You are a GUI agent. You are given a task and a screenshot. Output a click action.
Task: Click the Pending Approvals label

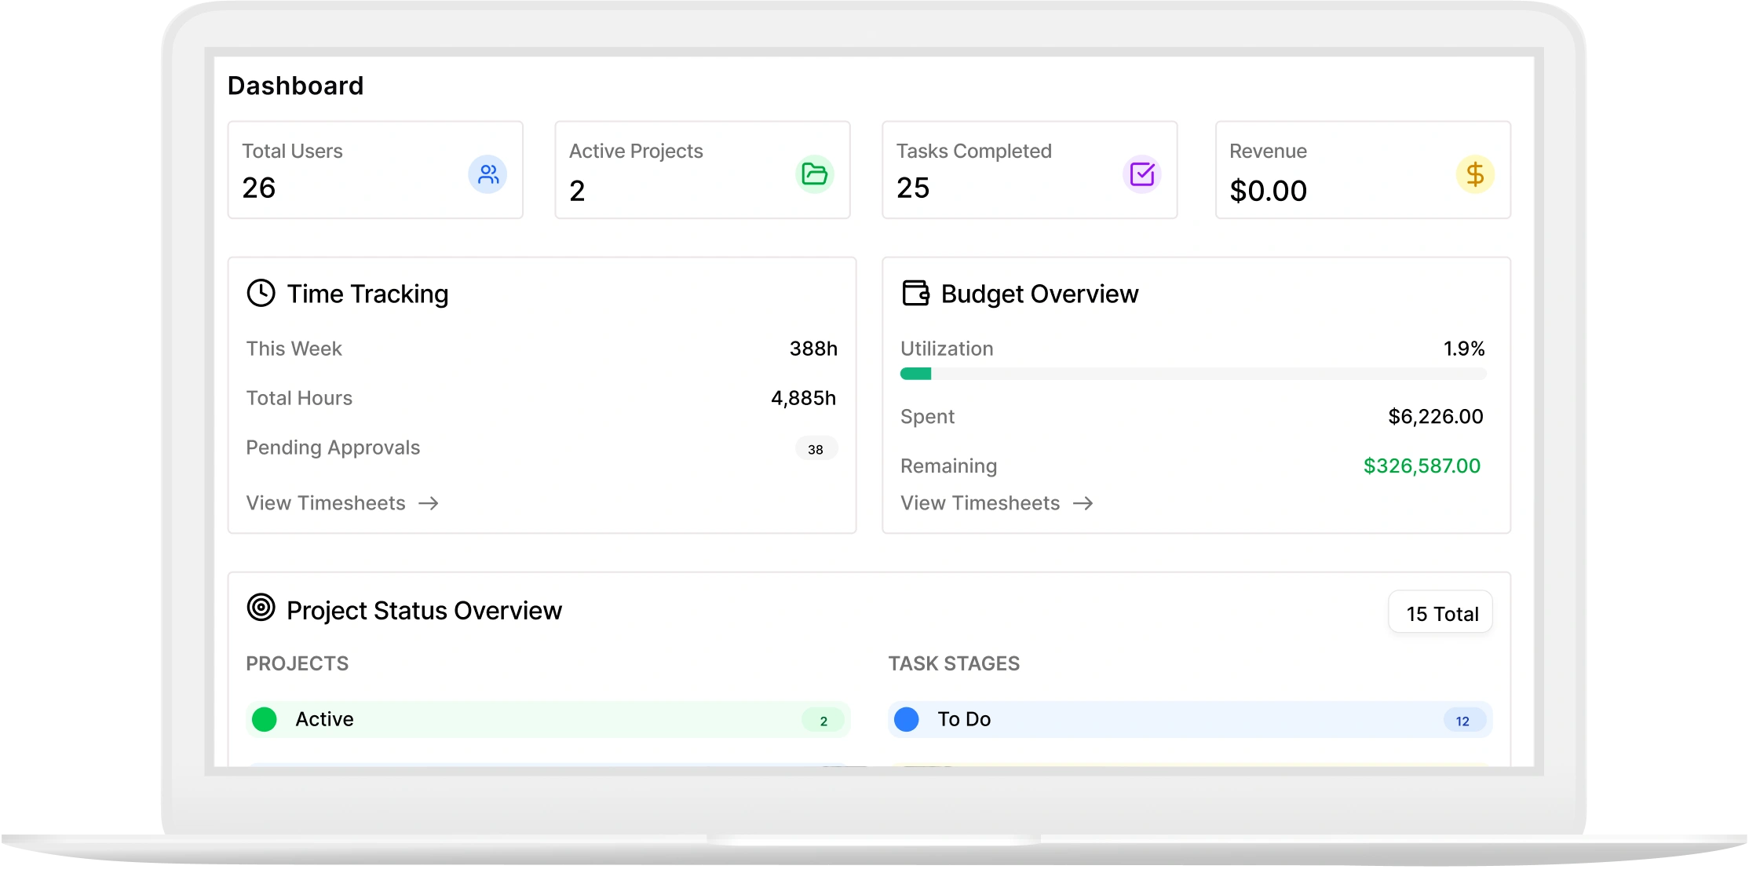[x=333, y=447]
